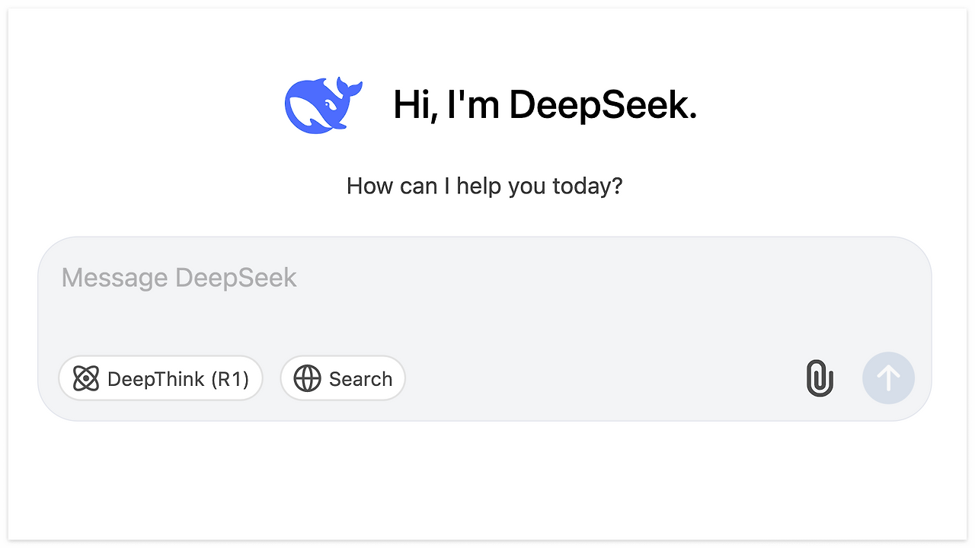The image size is (975, 548).
Task: Click the whale's tail in the logo
Action: point(348,88)
